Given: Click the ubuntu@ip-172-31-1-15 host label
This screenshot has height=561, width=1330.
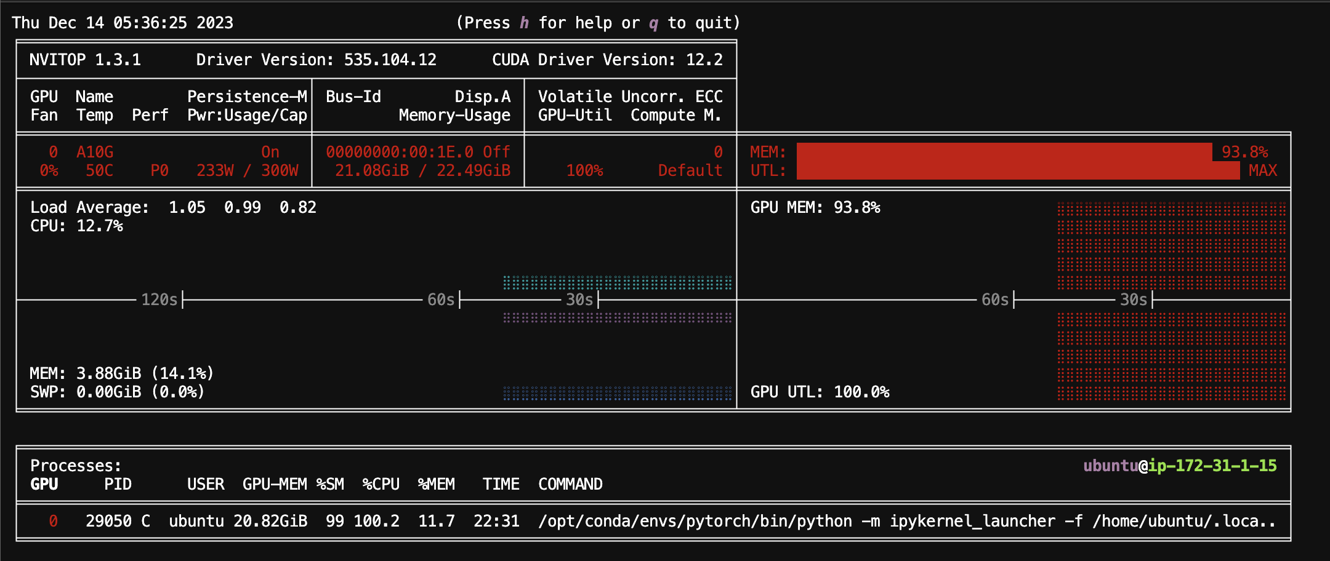Looking at the screenshot, I should (x=1180, y=466).
